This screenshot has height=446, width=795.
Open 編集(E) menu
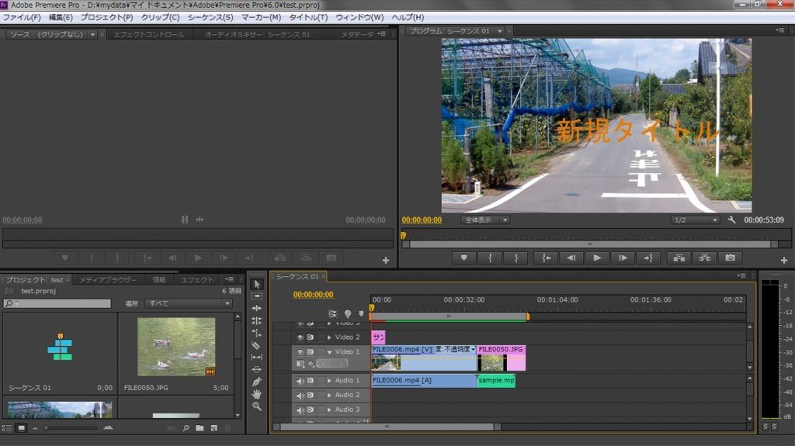[x=61, y=17]
